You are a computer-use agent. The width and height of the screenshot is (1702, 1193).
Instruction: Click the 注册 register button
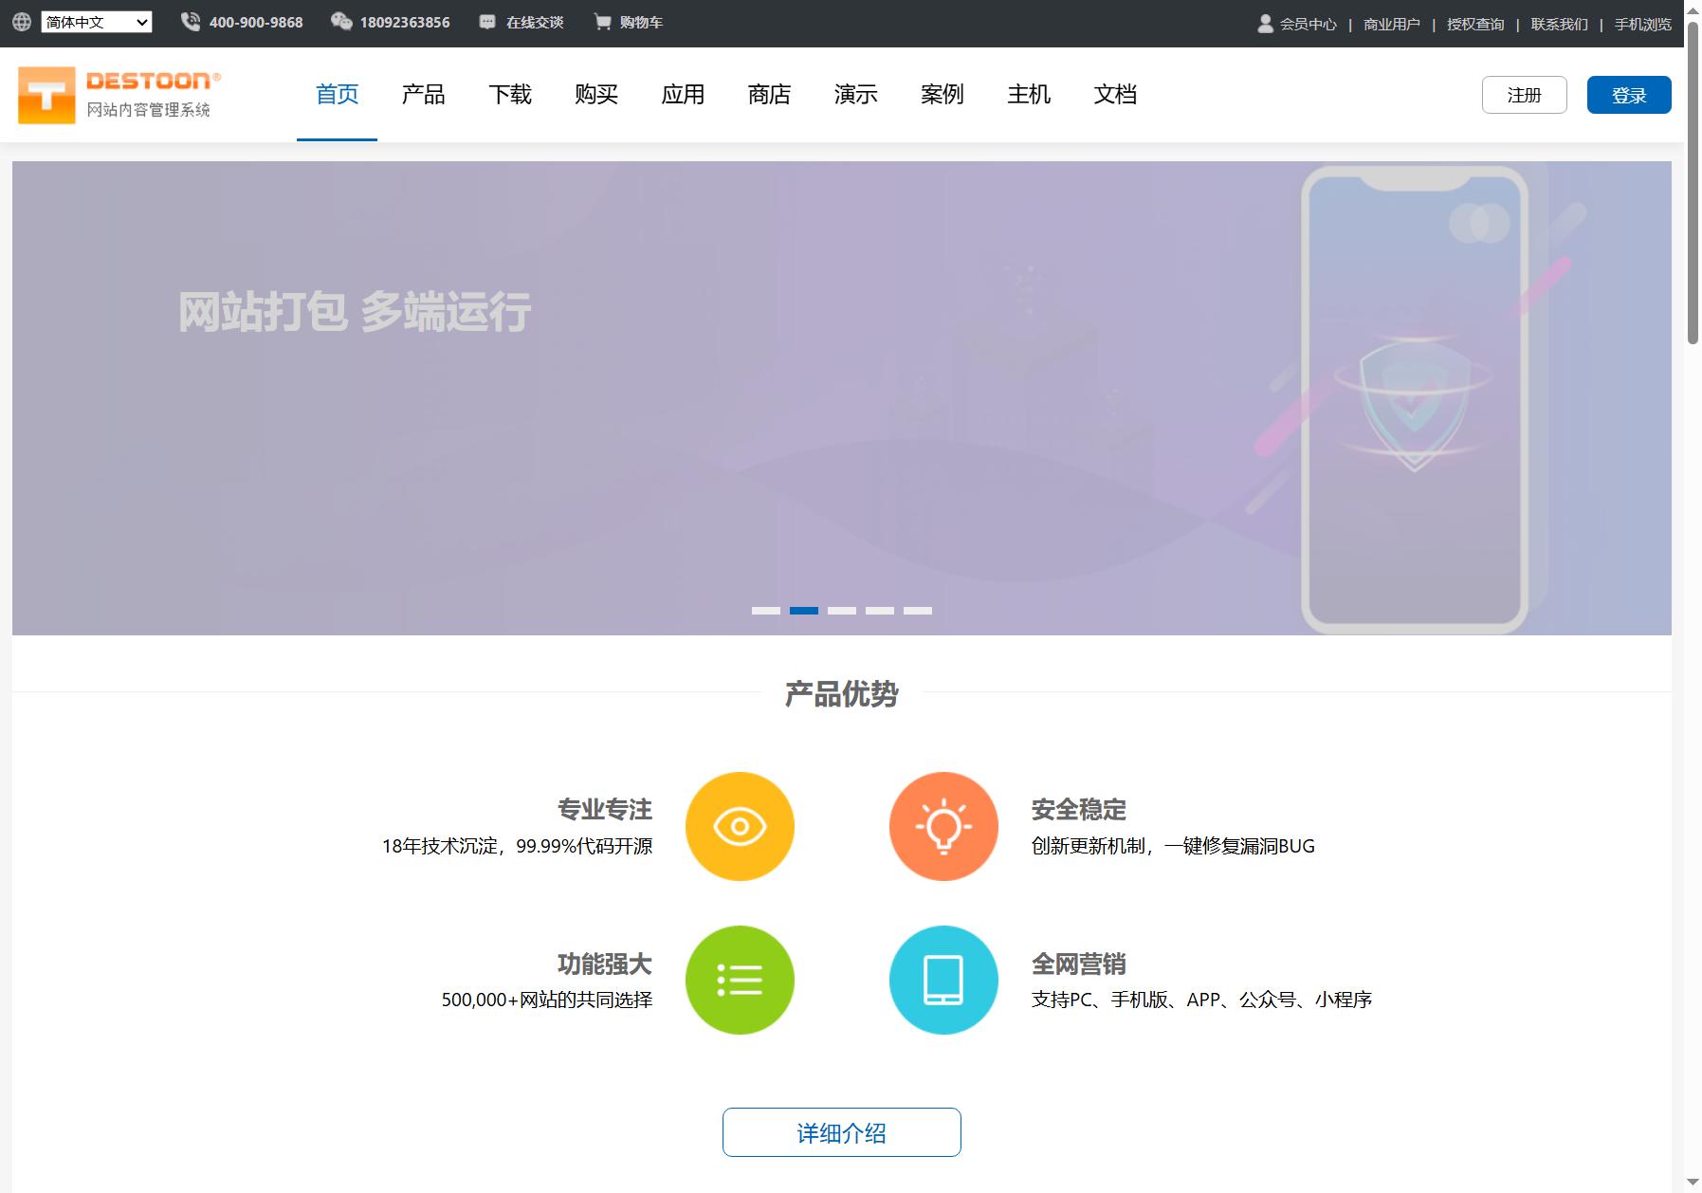click(x=1525, y=95)
